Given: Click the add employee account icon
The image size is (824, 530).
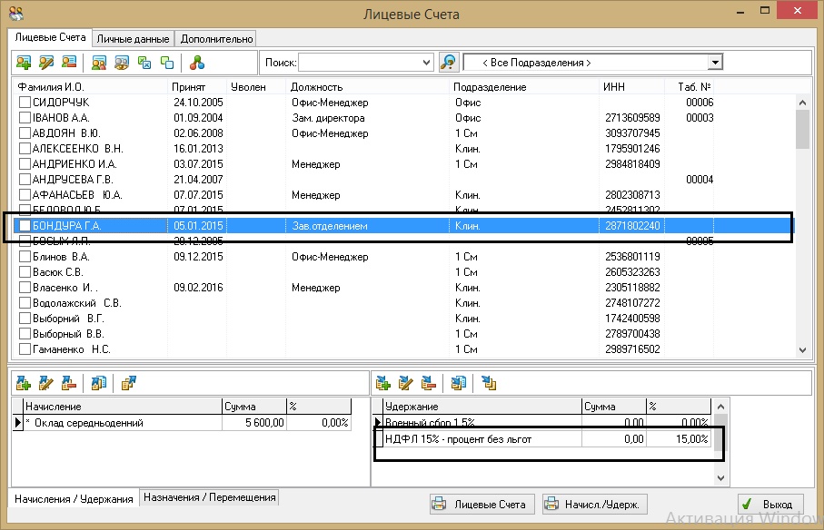Looking at the screenshot, I should 24,63.
